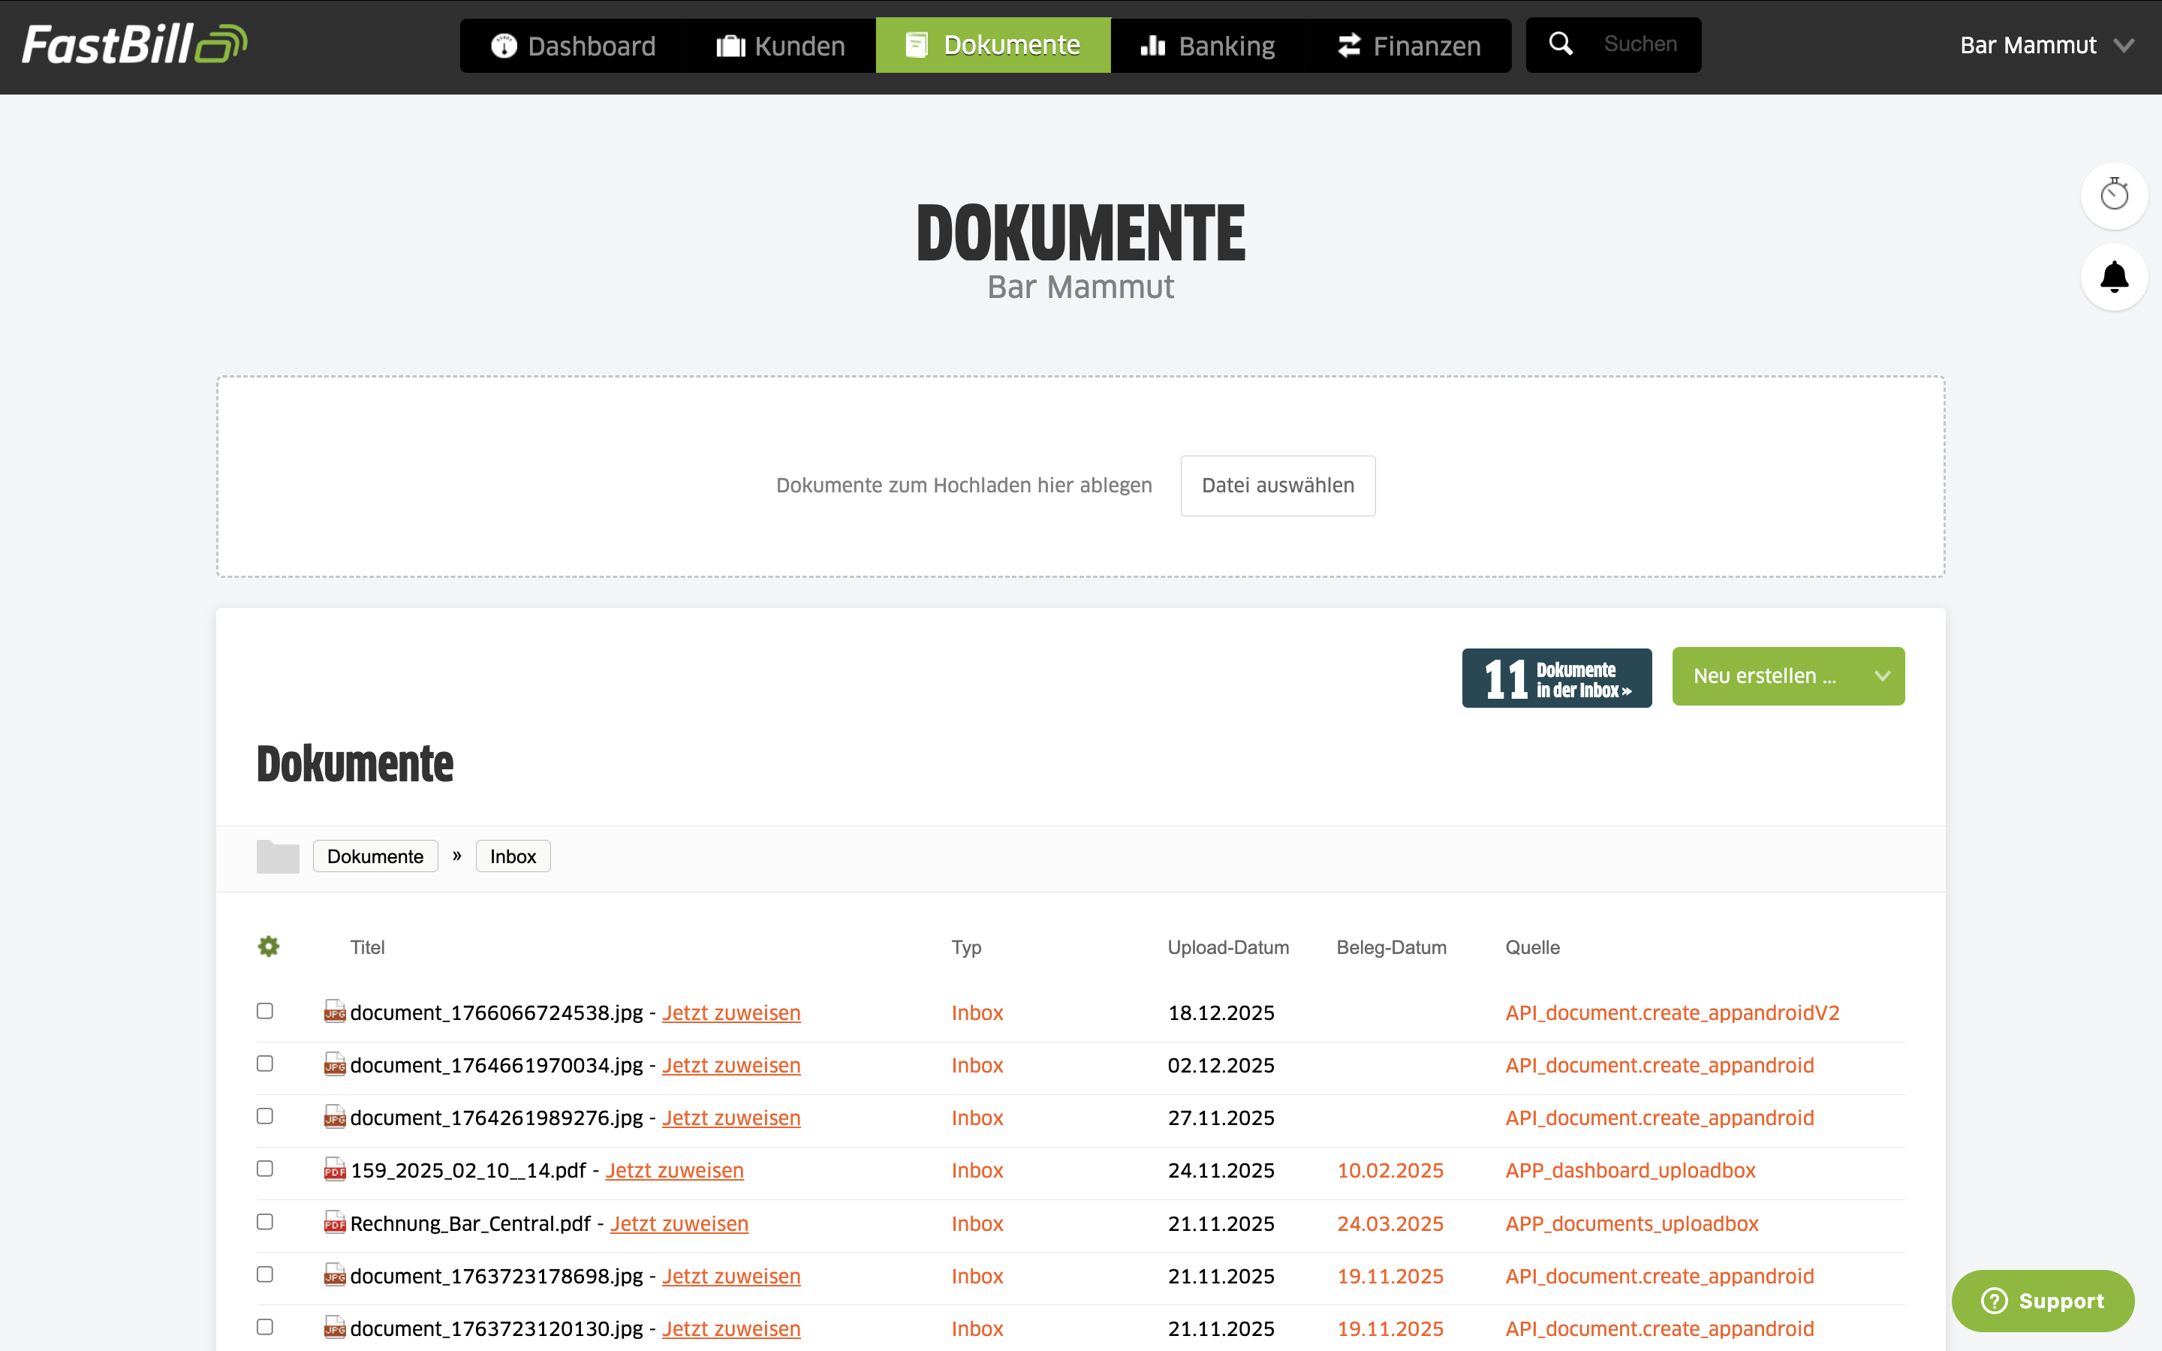The height and width of the screenshot is (1351, 2162).
Task: Click the APP_dashboard_uploadbox source link
Action: (x=1631, y=1171)
